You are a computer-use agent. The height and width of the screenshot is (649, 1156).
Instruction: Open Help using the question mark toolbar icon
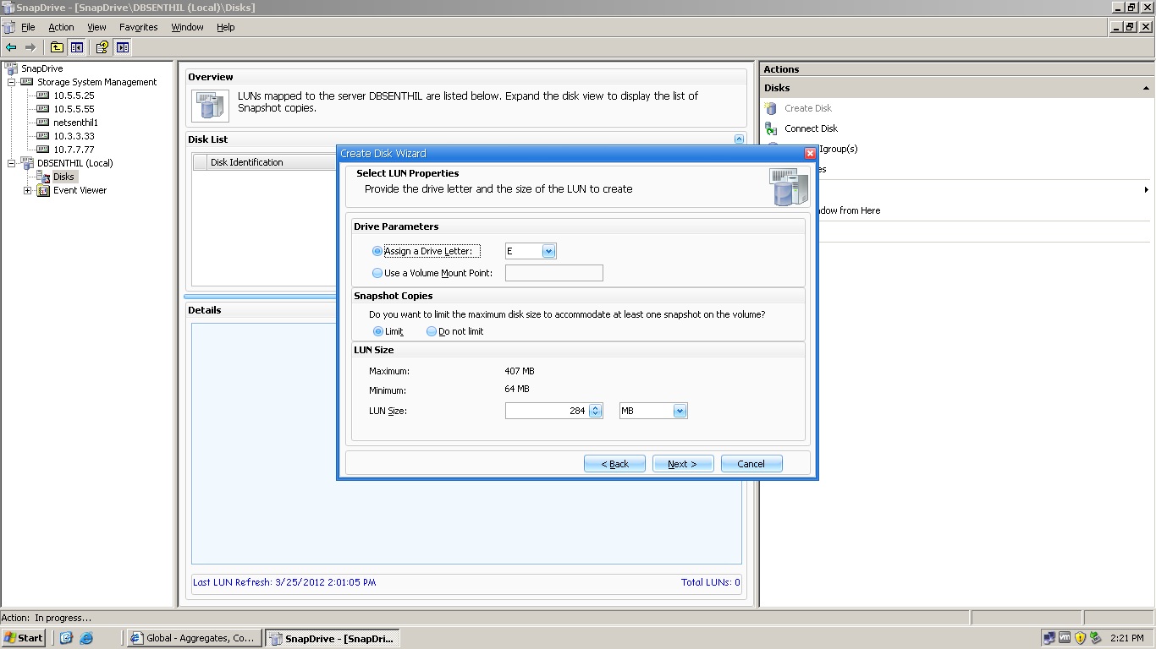(x=101, y=47)
